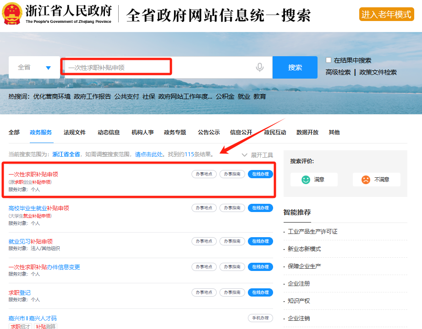
Task: Open the 法规文件 tab
Action: tap(75, 133)
